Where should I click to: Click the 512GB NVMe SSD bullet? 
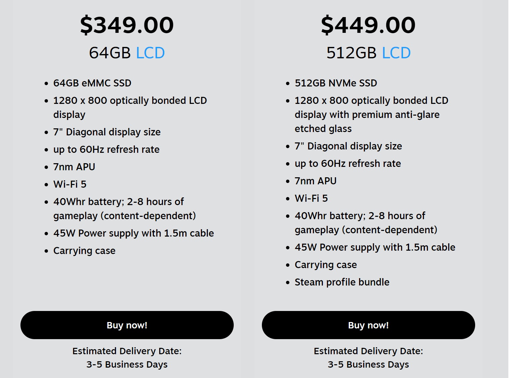tap(336, 83)
